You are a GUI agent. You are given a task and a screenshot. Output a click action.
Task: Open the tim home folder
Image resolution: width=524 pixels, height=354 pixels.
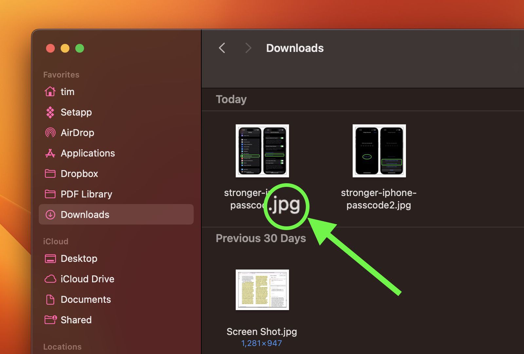[x=67, y=92]
